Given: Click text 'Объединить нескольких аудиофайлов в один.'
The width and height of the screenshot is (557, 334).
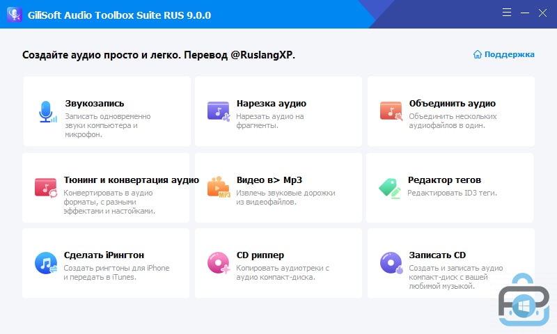Looking at the screenshot, I should [453, 120].
